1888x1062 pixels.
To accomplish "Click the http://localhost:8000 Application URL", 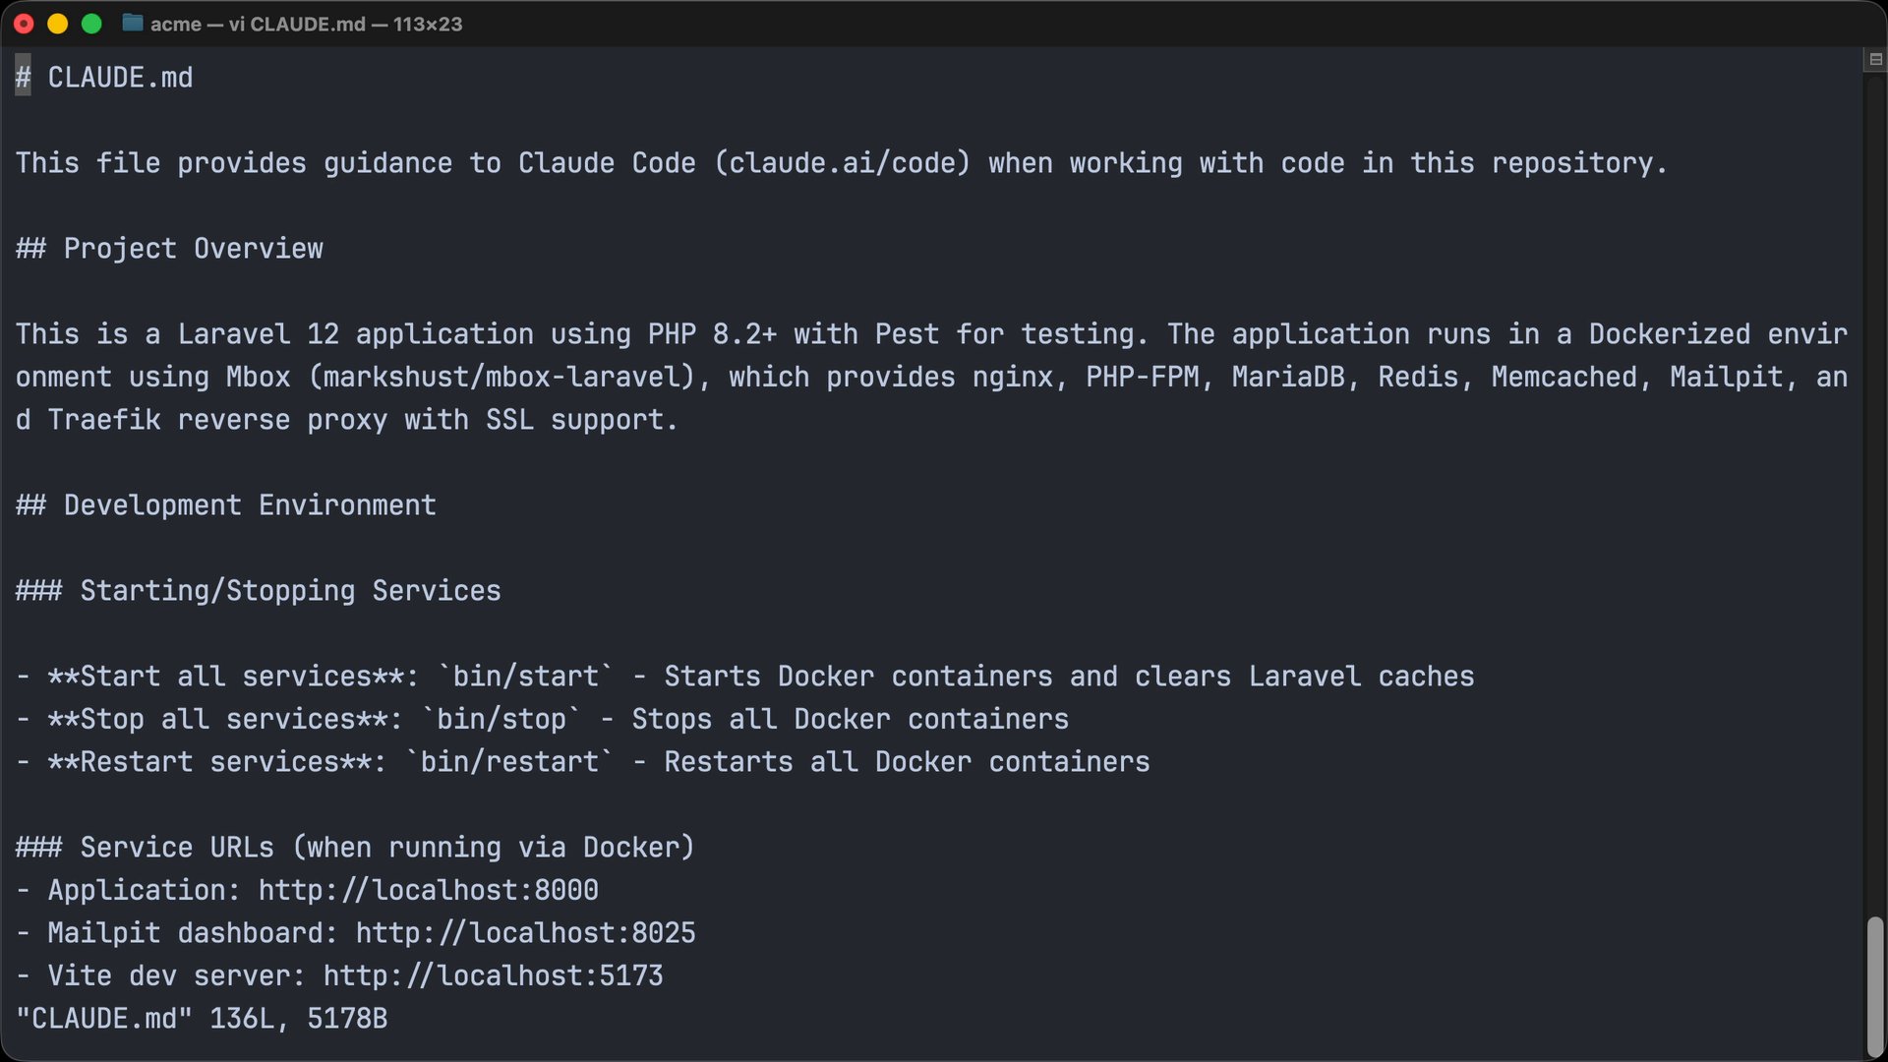I will (x=428, y=891).
